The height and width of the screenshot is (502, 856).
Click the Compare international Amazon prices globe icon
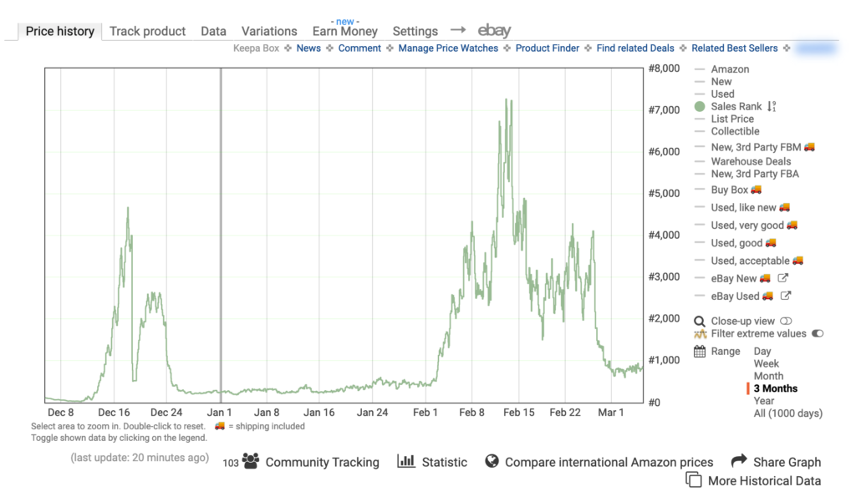(x=492, y=460)
